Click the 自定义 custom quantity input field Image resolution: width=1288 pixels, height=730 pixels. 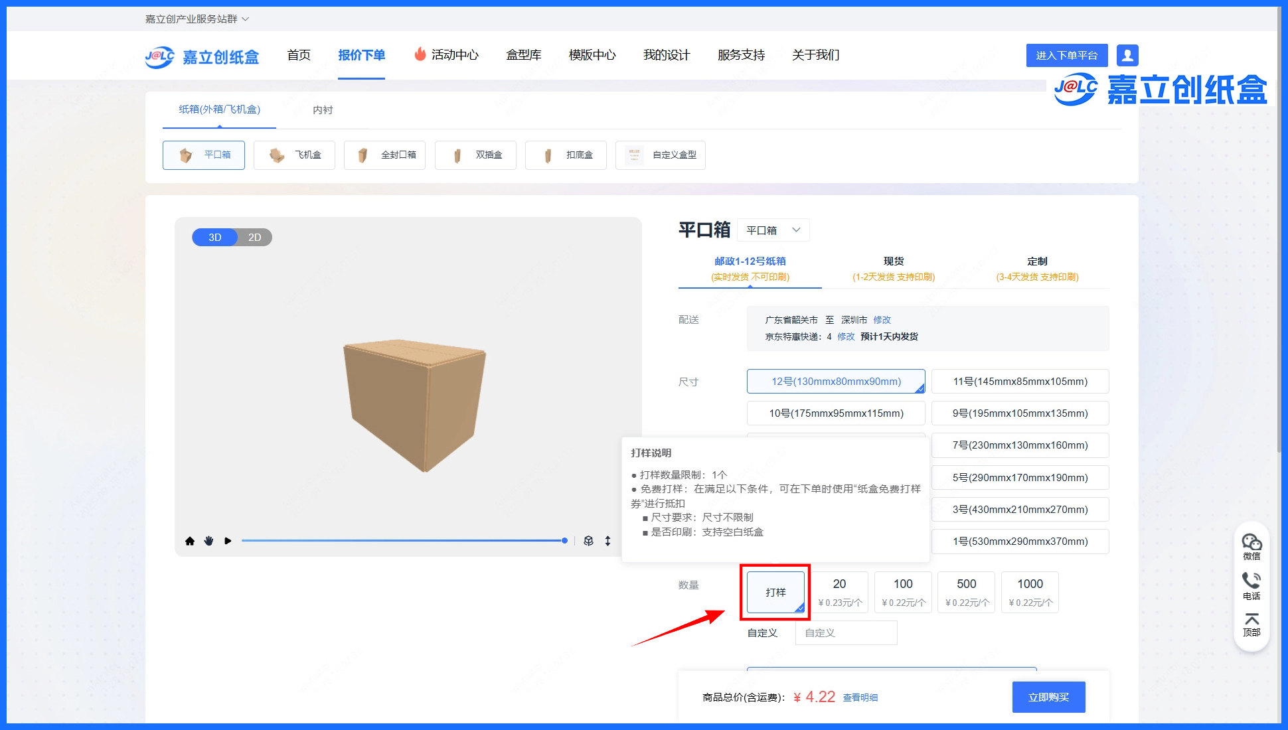(x=846, y=632)
